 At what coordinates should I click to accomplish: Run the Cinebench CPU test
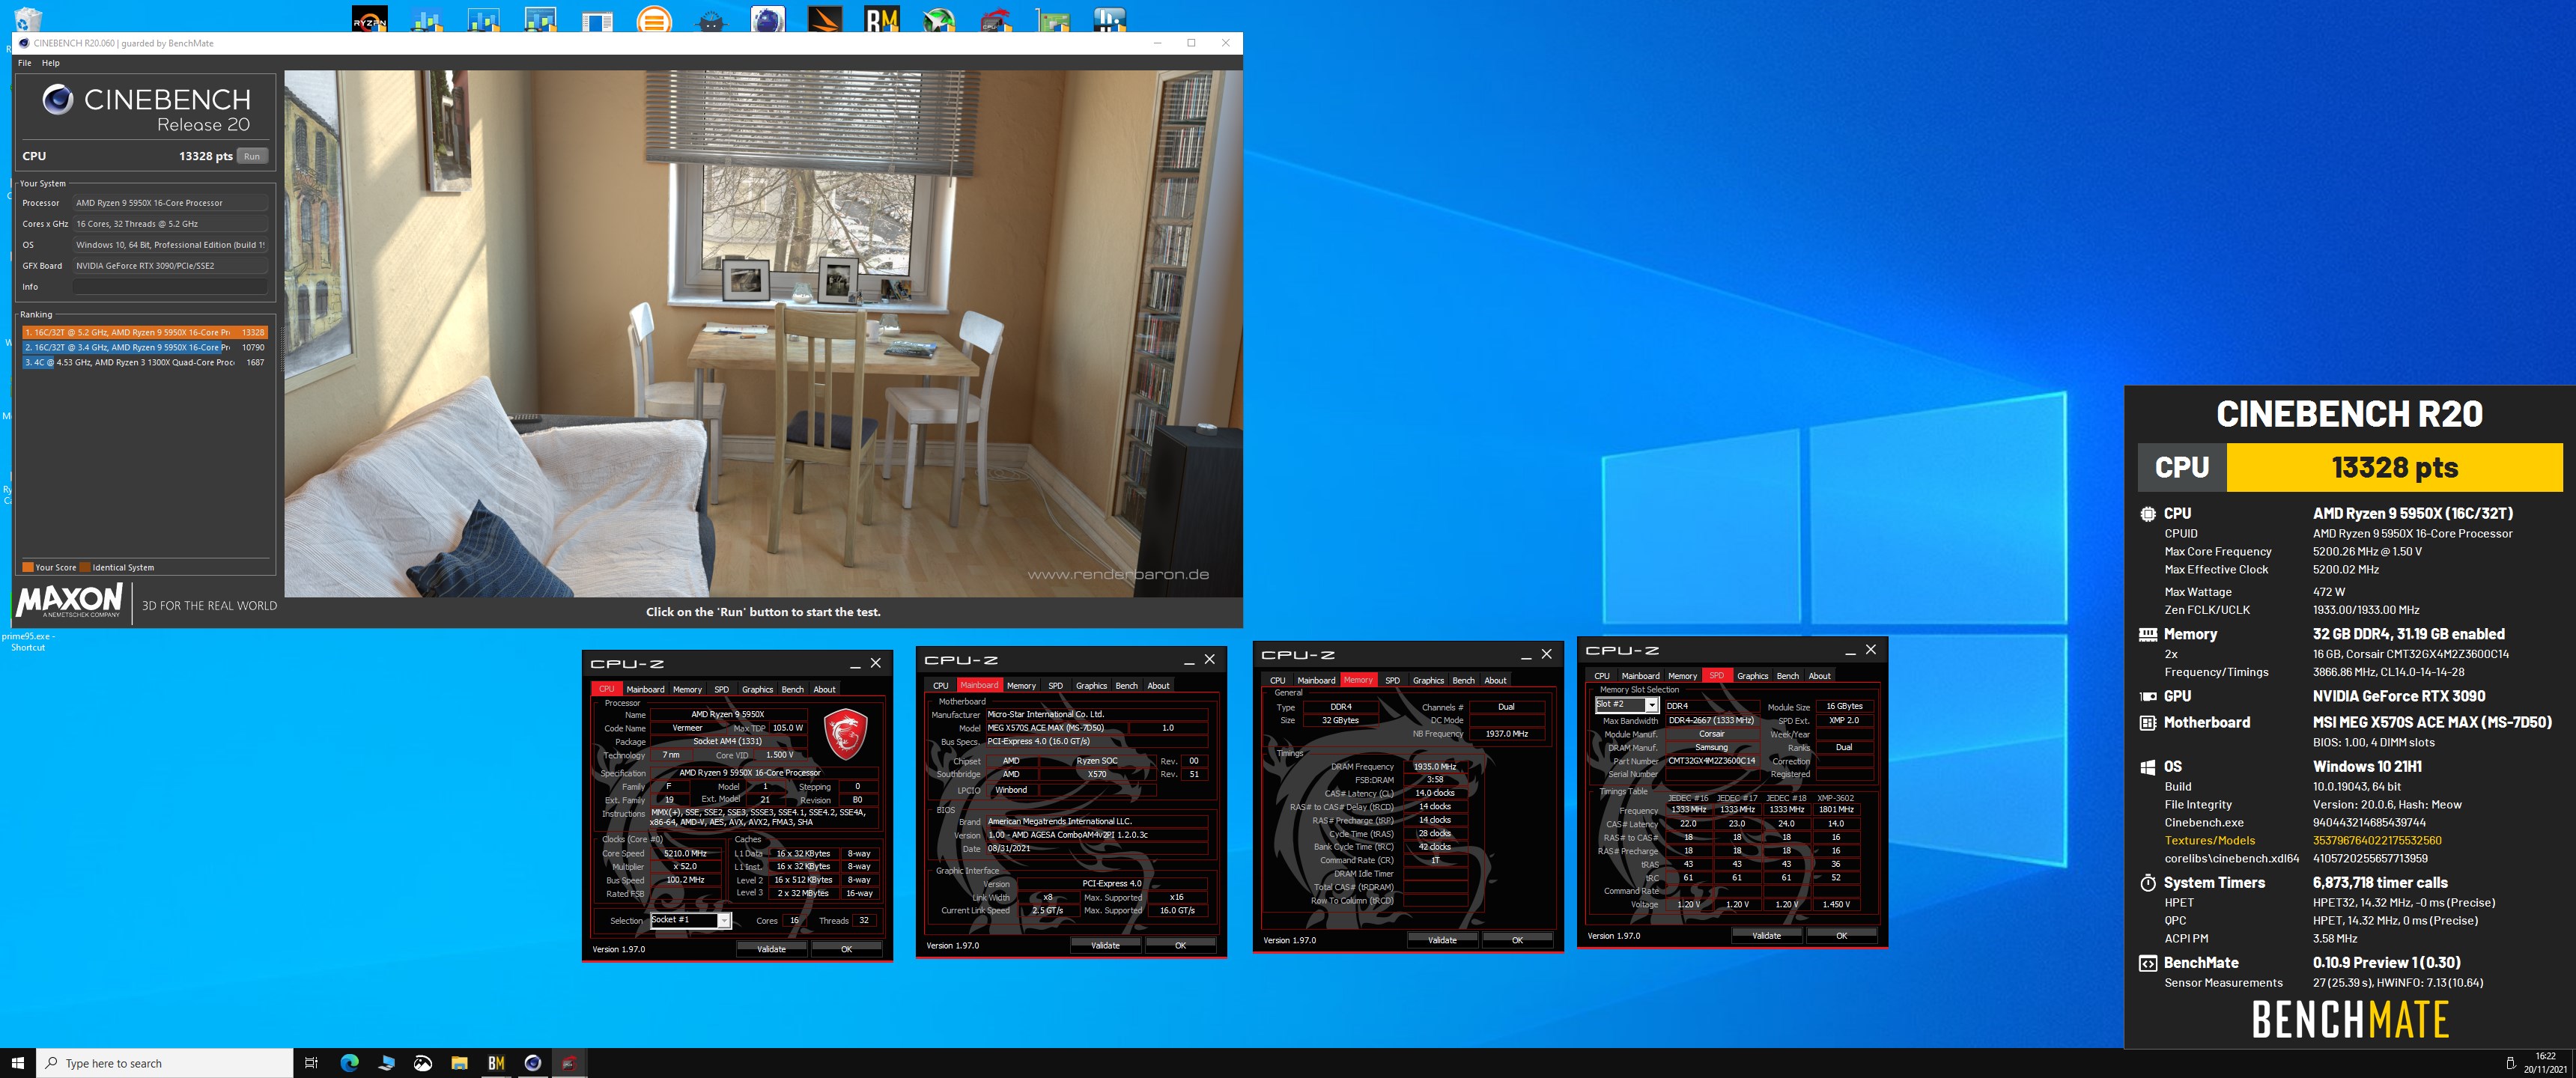[252, 156]
